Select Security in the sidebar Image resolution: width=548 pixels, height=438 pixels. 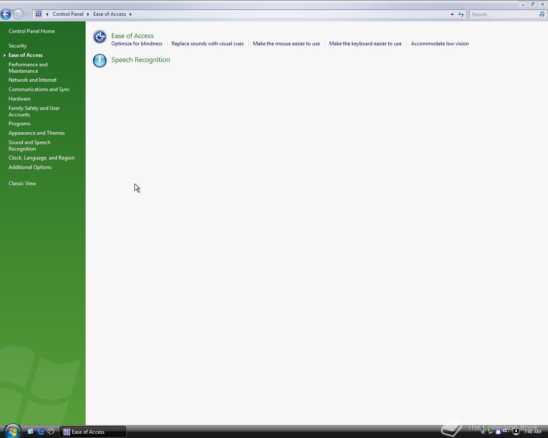[18, 46]
